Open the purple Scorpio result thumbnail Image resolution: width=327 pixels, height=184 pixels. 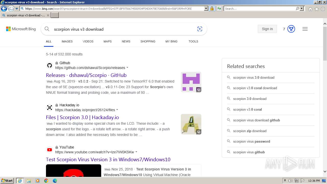coord(191,82)
